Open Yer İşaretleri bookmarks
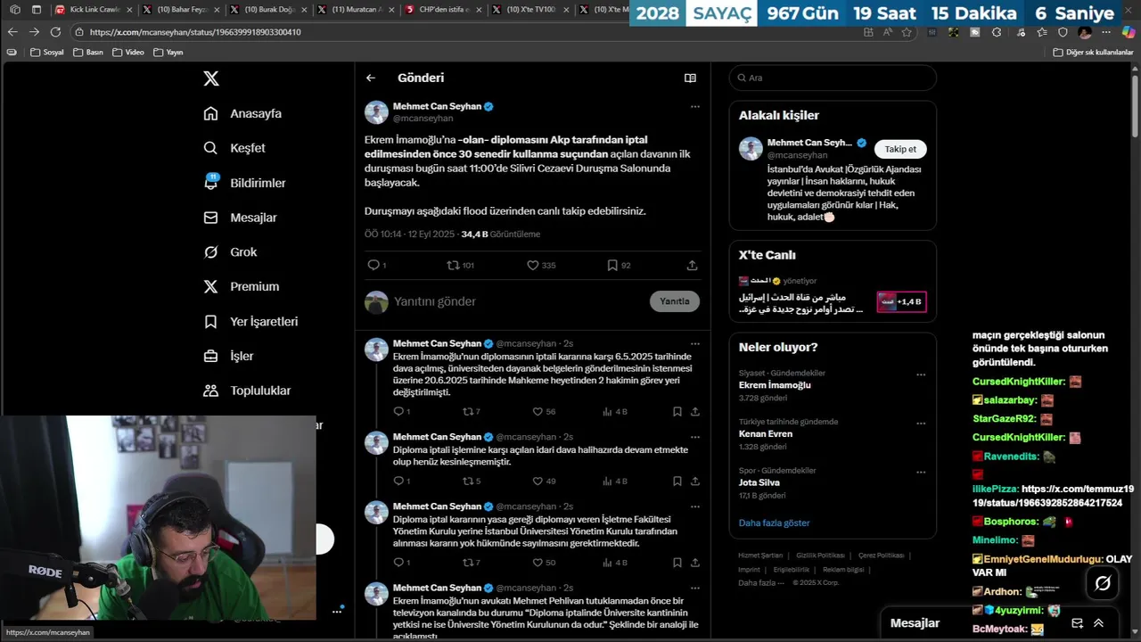 point(250,321)
